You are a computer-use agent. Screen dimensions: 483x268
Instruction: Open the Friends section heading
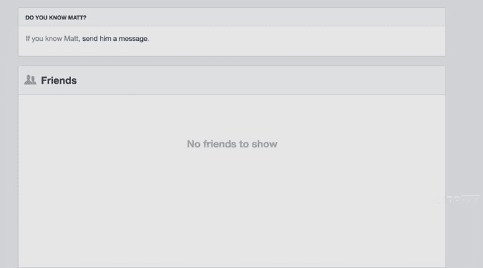click(x=59, y=80)
